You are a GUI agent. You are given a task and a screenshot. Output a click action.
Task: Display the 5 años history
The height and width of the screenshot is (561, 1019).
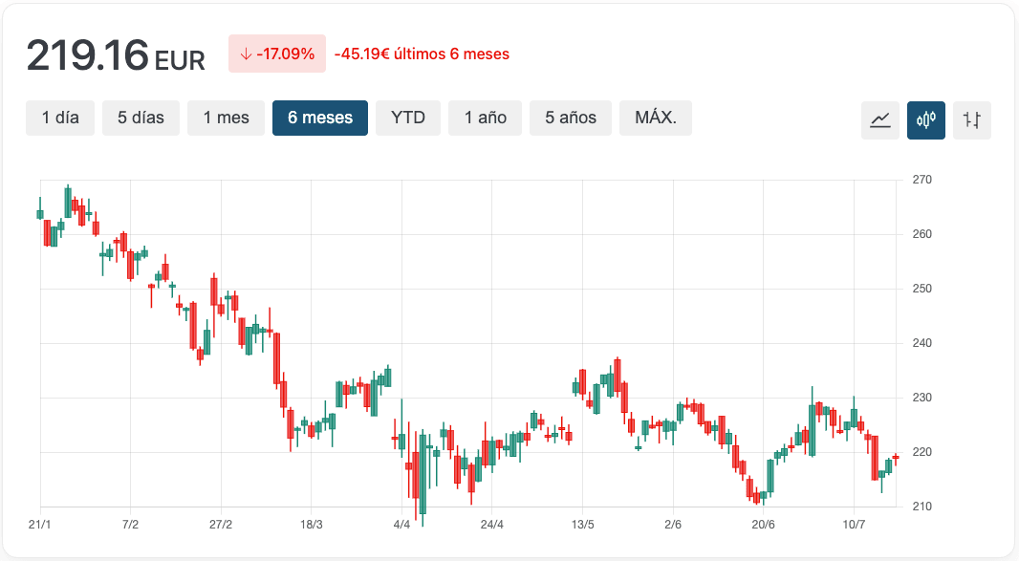[x=571, y=119]
